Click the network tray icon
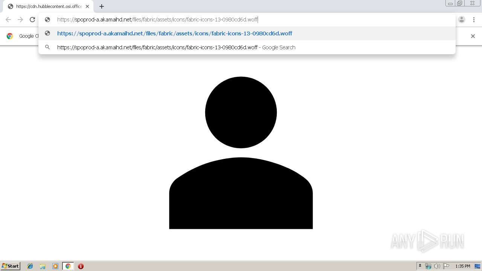The image size is (482, 271). coord(428,266)
